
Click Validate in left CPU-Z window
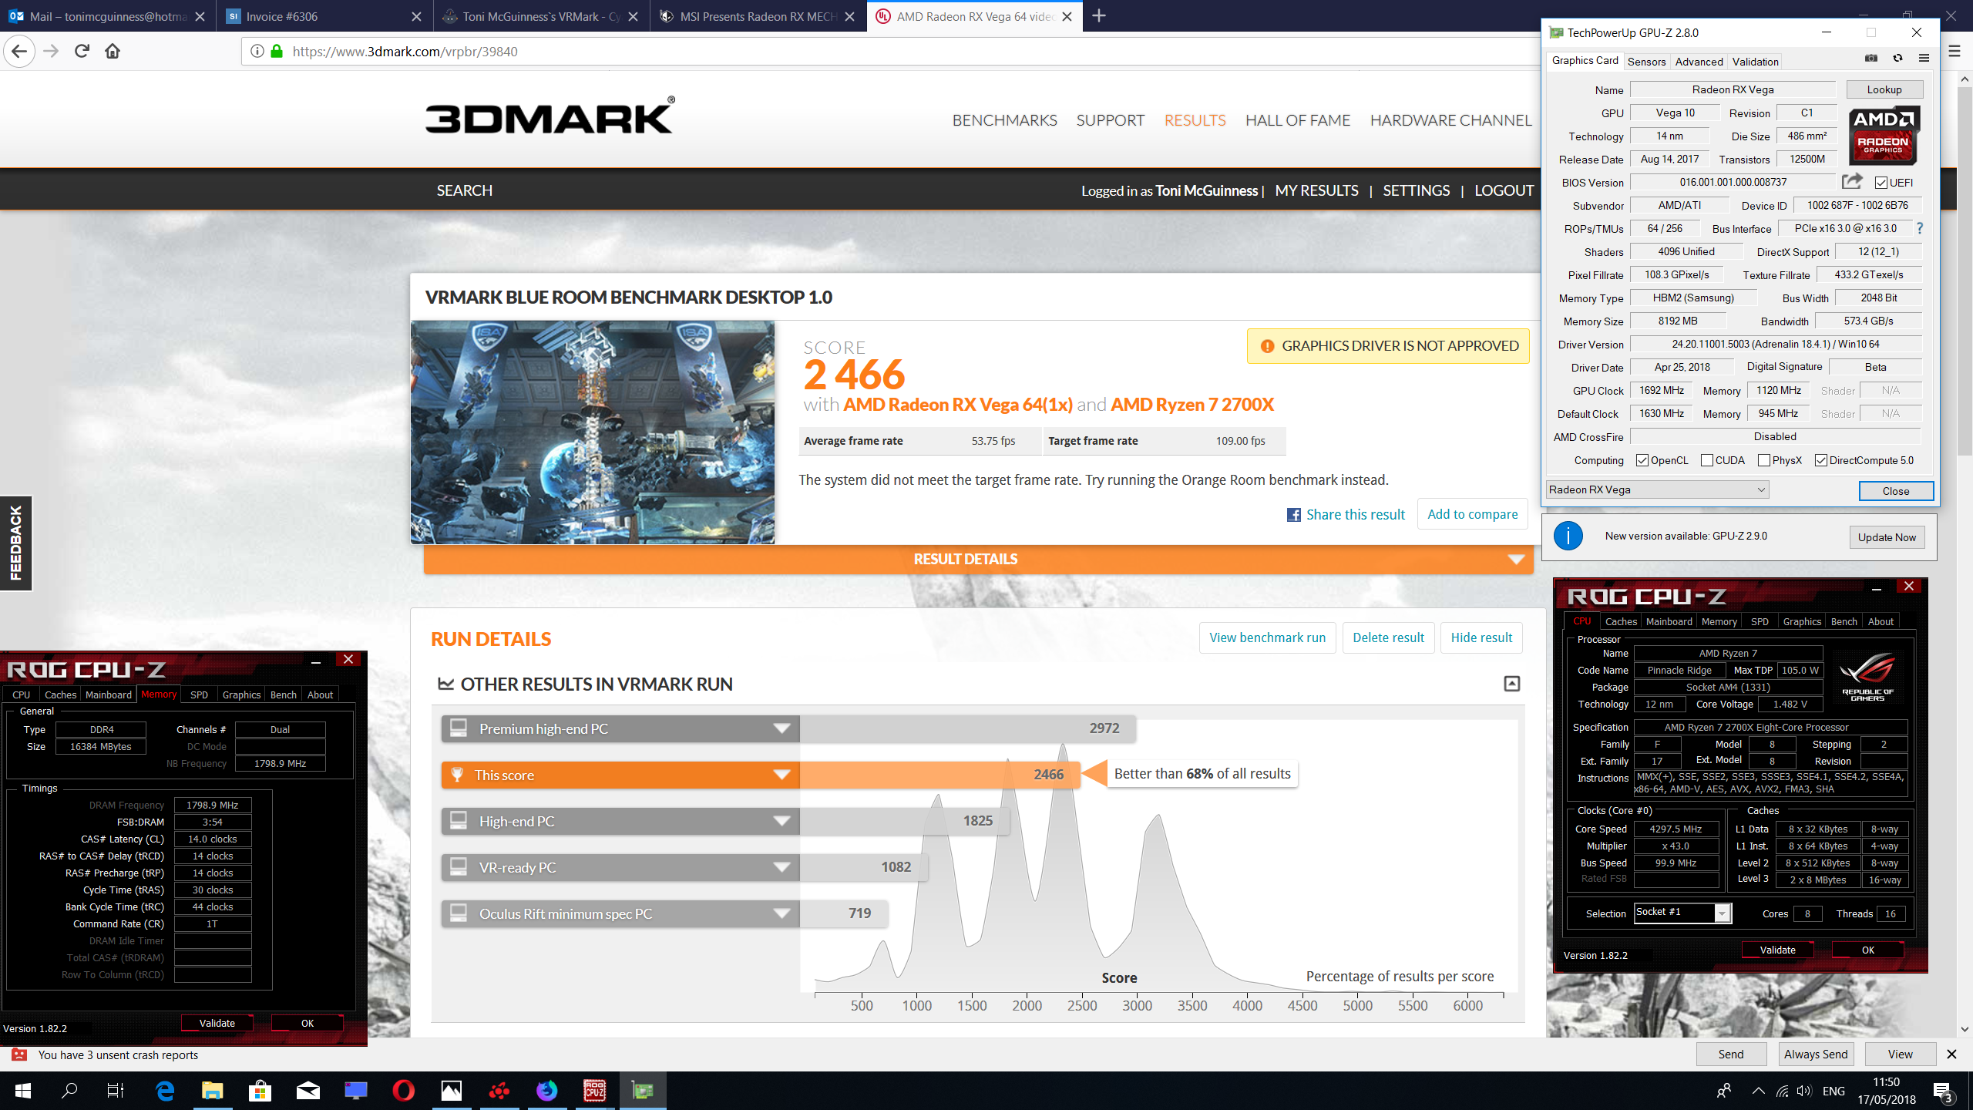(217, 1023)
